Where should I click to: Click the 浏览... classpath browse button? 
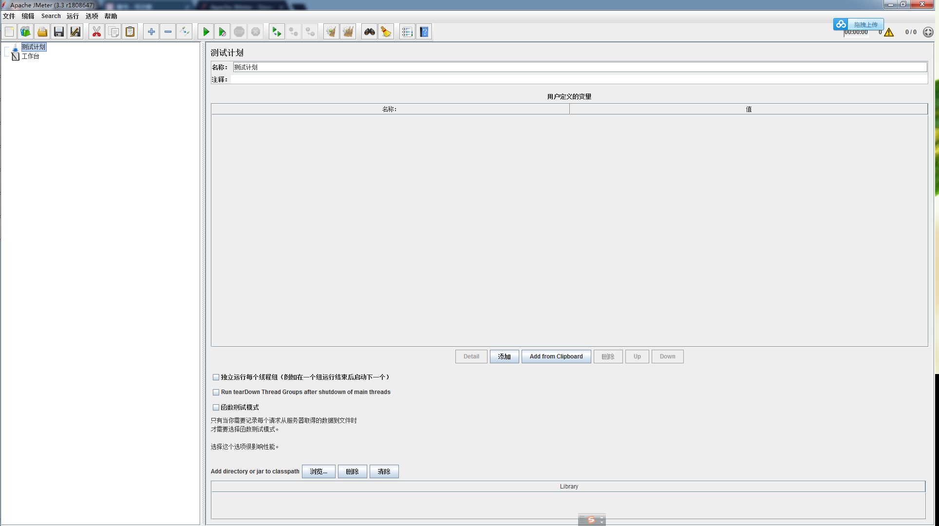(x=318, y=471)
